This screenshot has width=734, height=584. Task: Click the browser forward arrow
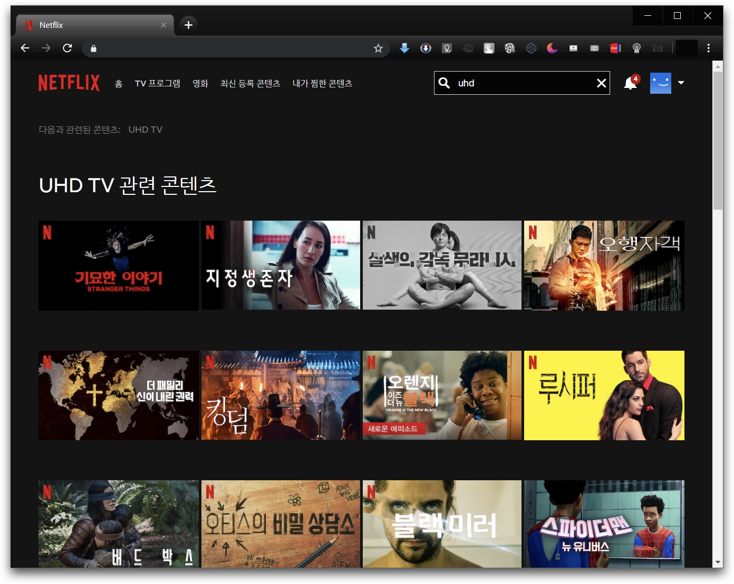(46, 48)
